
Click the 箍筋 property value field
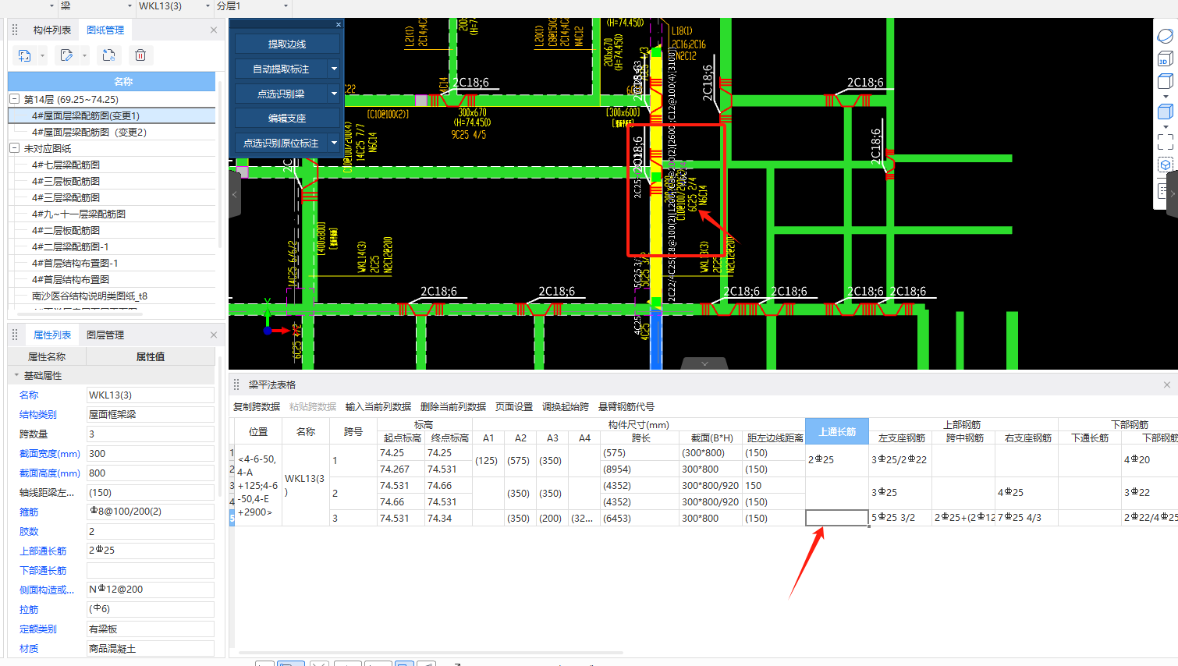click(150, 512)
